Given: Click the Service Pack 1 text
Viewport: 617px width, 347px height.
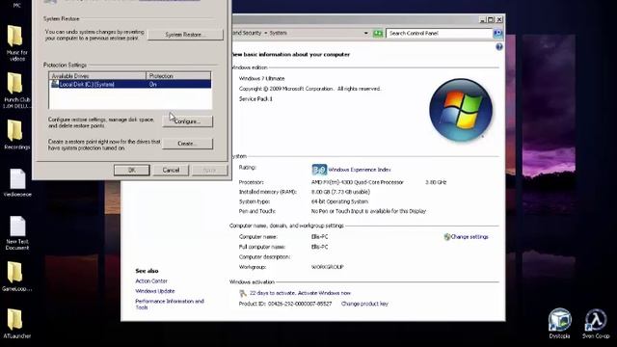Looking at the screenshot, I should (255, 99).
